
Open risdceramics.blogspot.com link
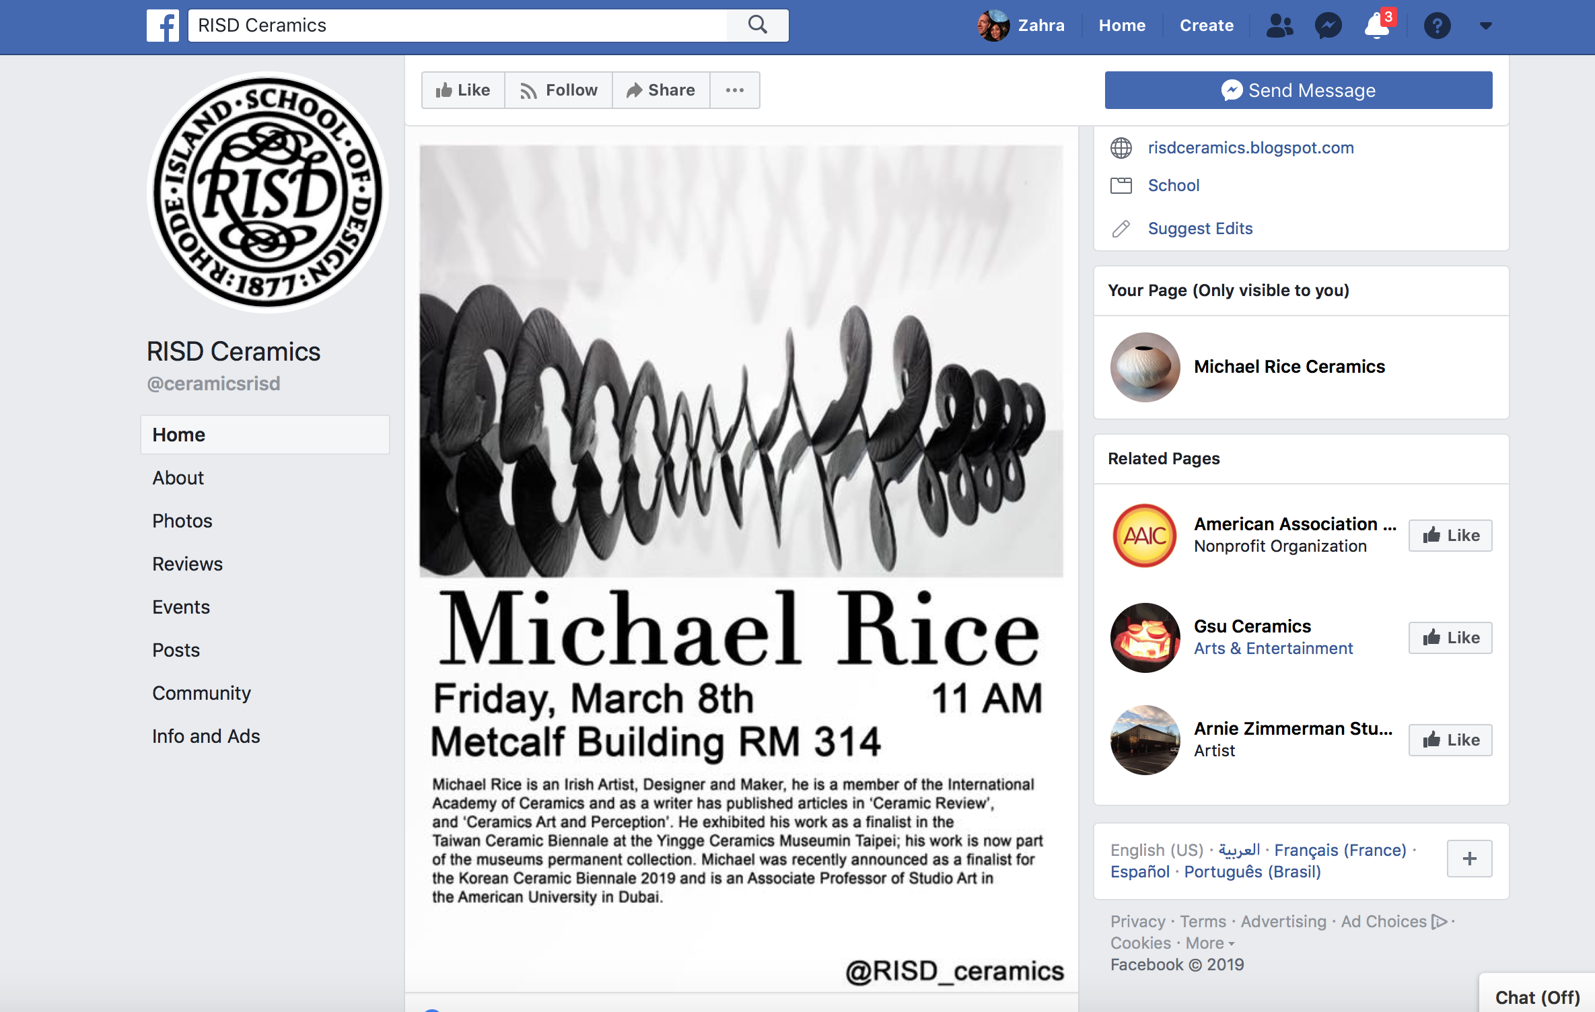1250,148
